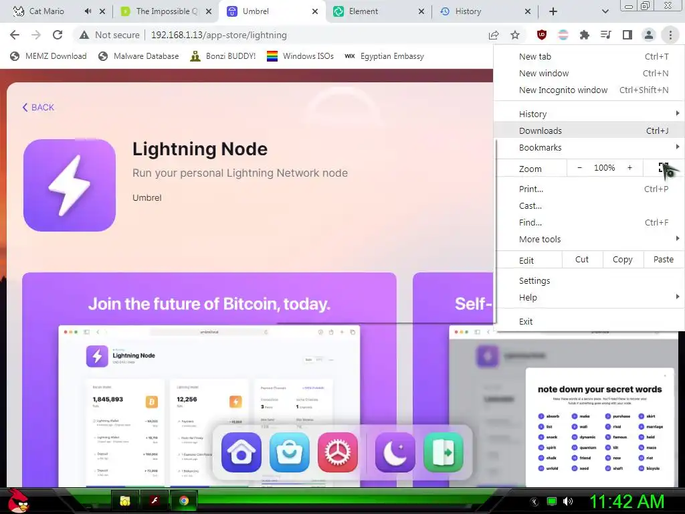Click the Angry Birds start icon in taskbar
The image size is (685, 514).
(18, 501)
